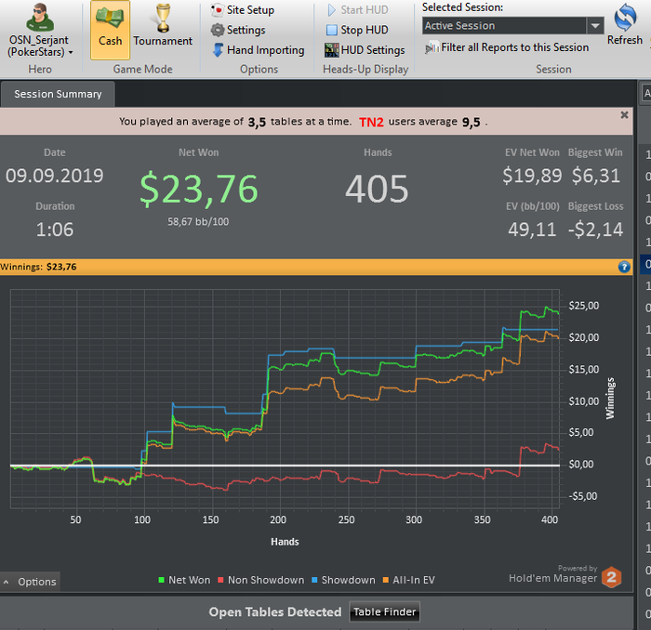Click the Winnings: $23,76 bar label
The image size is (651, 630).
coord(38,267)
